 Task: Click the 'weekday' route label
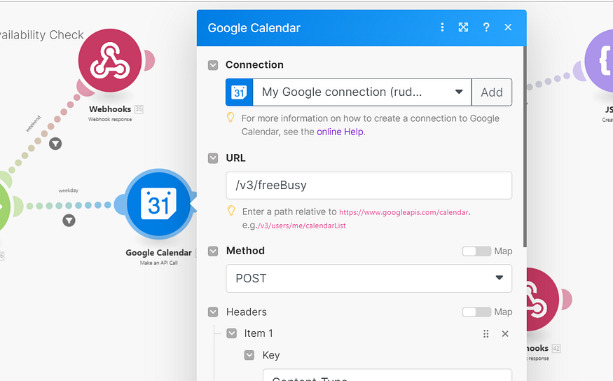click(69, 190)
